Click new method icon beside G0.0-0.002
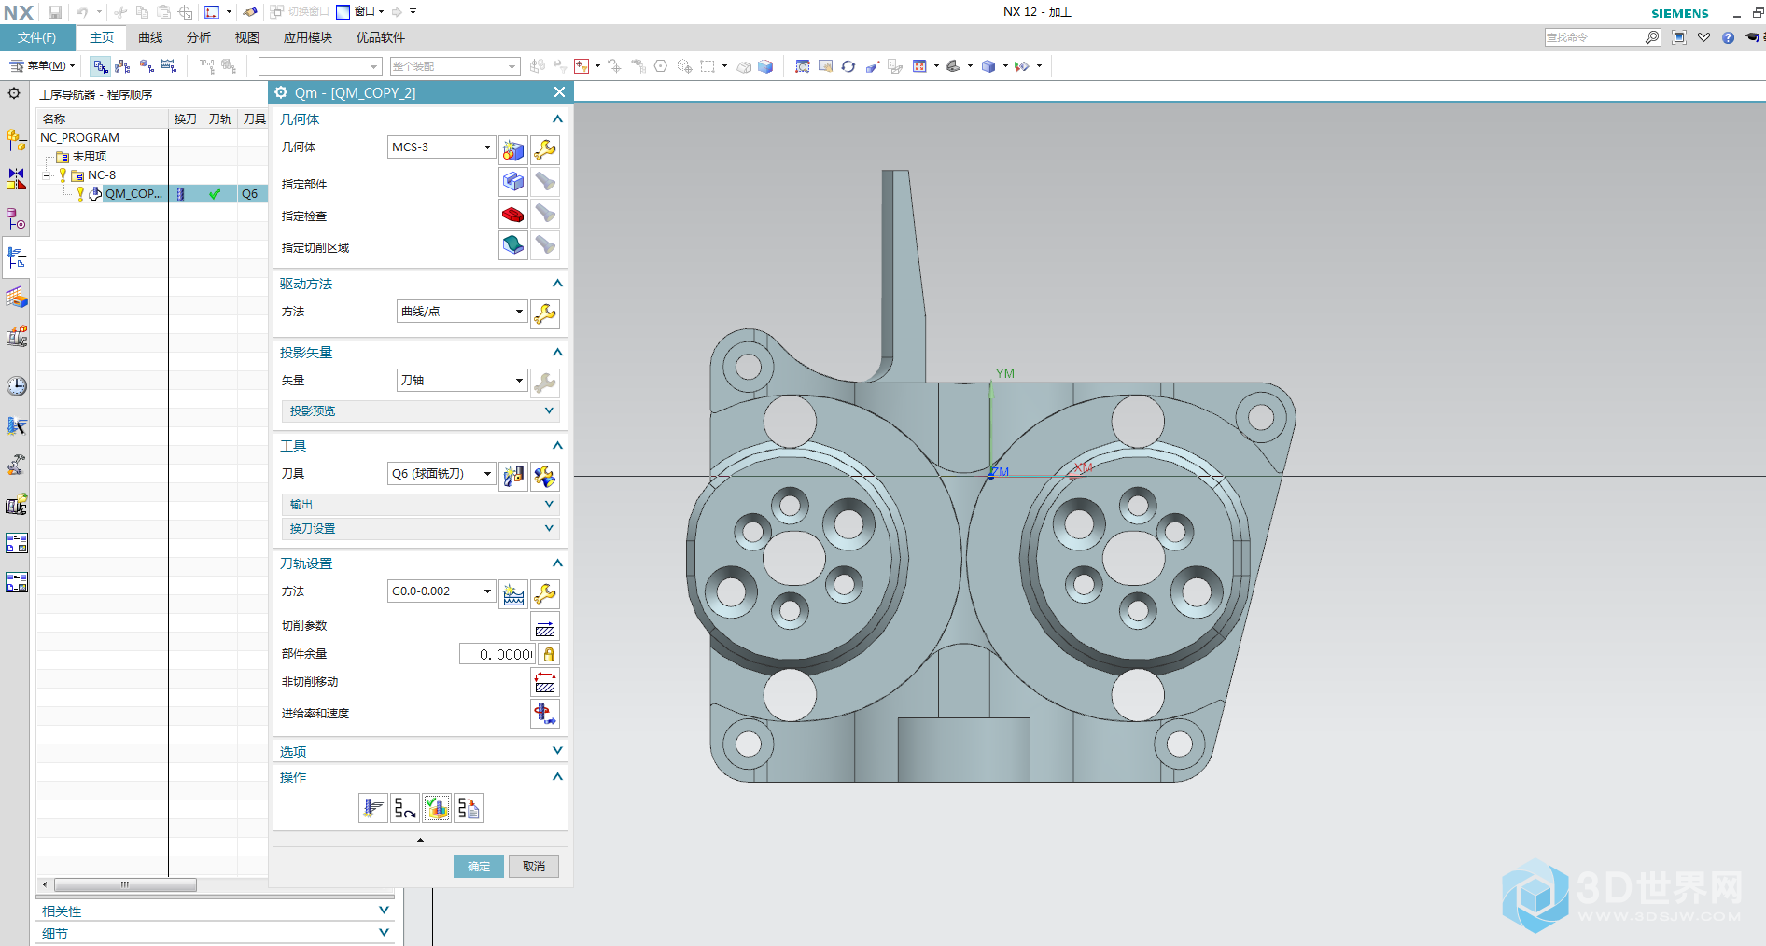The image size is (1766, 946). point(513,593)
